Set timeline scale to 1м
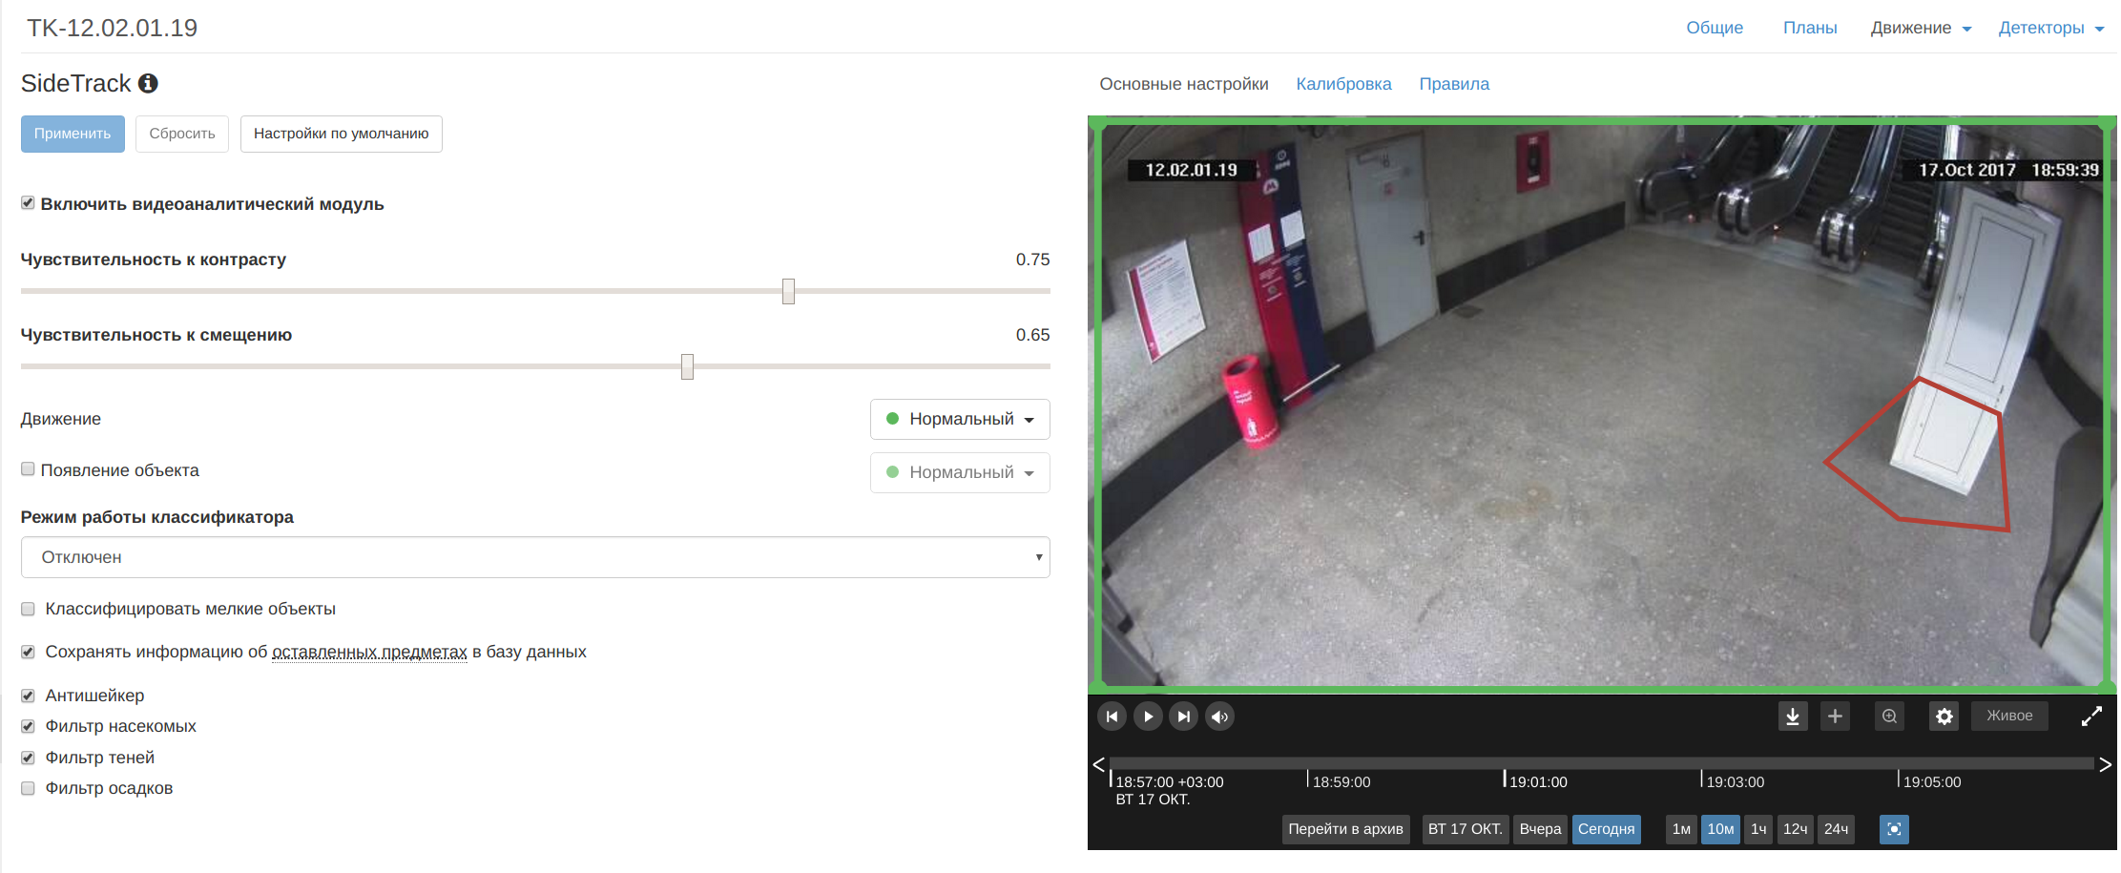 (1681, 829)
